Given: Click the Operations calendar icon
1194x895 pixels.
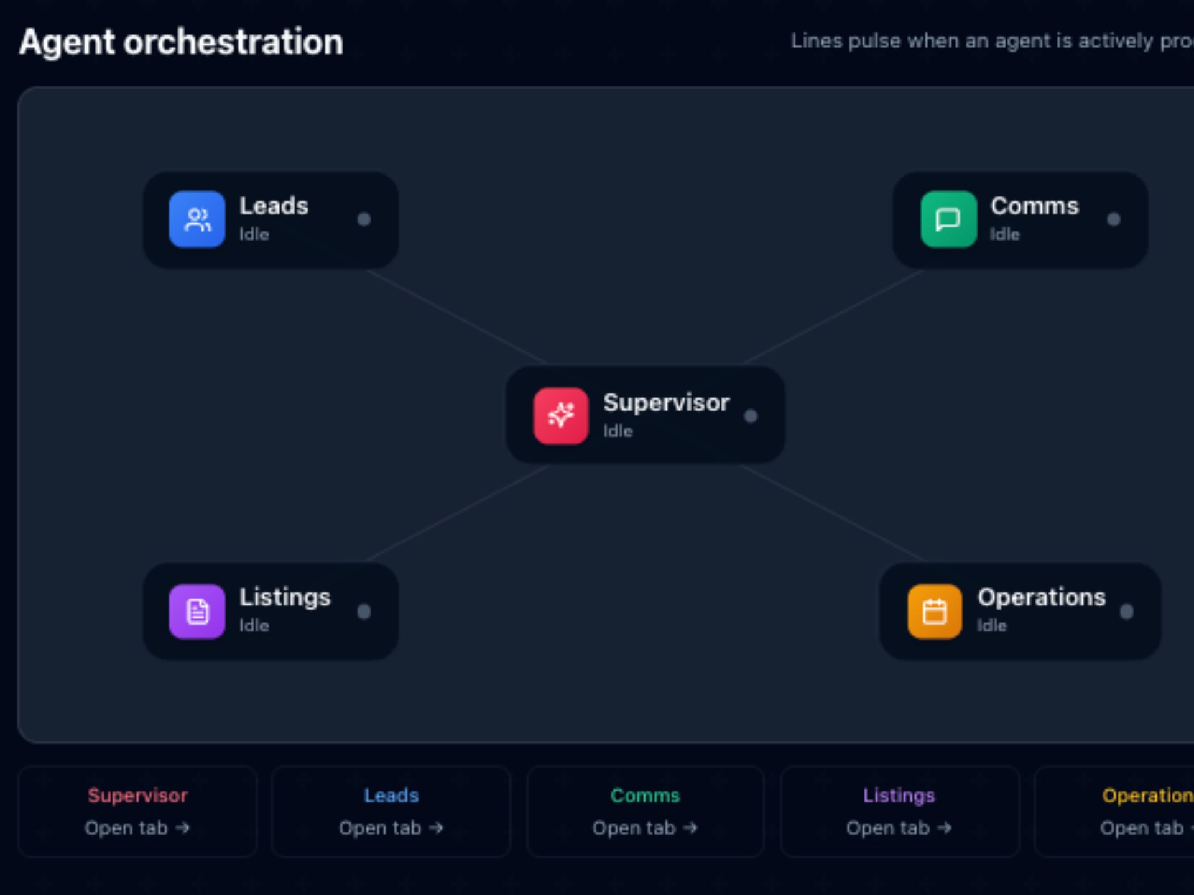Looking at the screenshot, I should coord(934,611).
